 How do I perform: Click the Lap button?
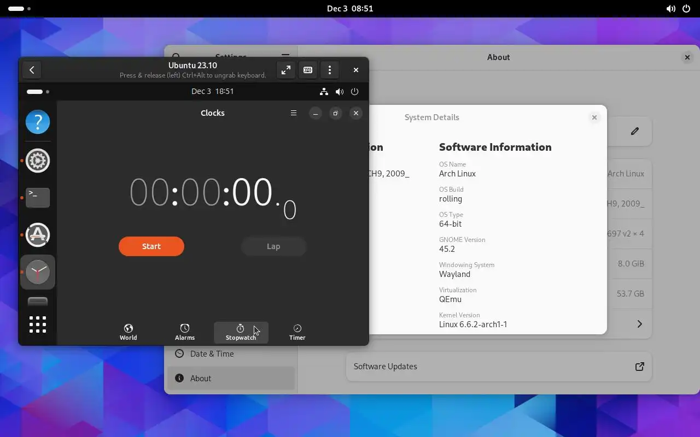coord(273,246)
